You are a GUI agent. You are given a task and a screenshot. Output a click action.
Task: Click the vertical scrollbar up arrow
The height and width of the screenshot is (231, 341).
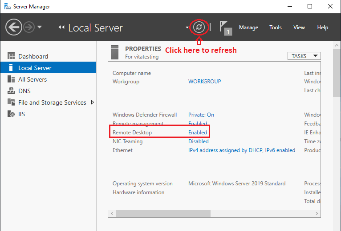337,45
